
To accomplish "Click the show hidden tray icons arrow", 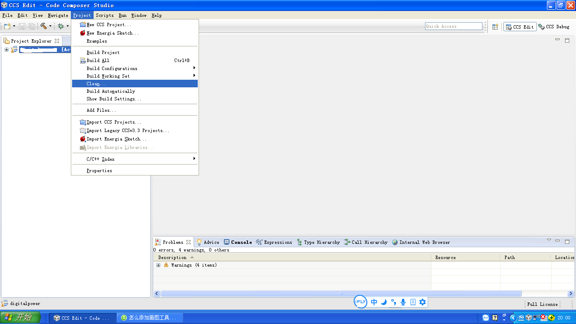I will tap(513, 318).
